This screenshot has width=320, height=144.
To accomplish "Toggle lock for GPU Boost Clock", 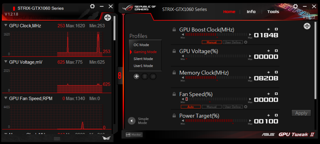I will coord(174,30).
